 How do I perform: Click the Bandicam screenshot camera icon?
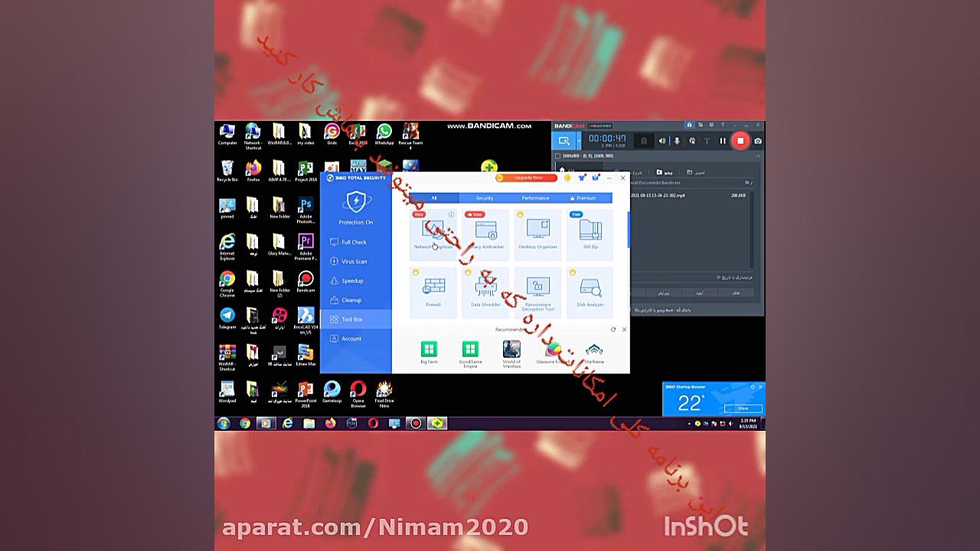(758, 141)
